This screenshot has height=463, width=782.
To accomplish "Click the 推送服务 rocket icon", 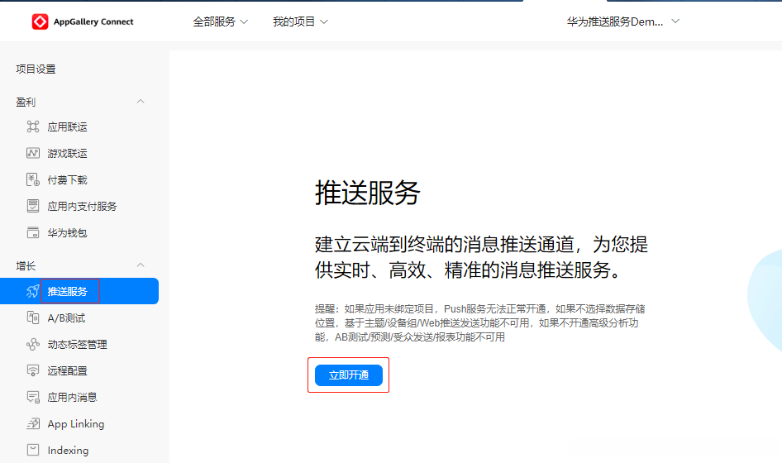I will (x=33, y=291).
